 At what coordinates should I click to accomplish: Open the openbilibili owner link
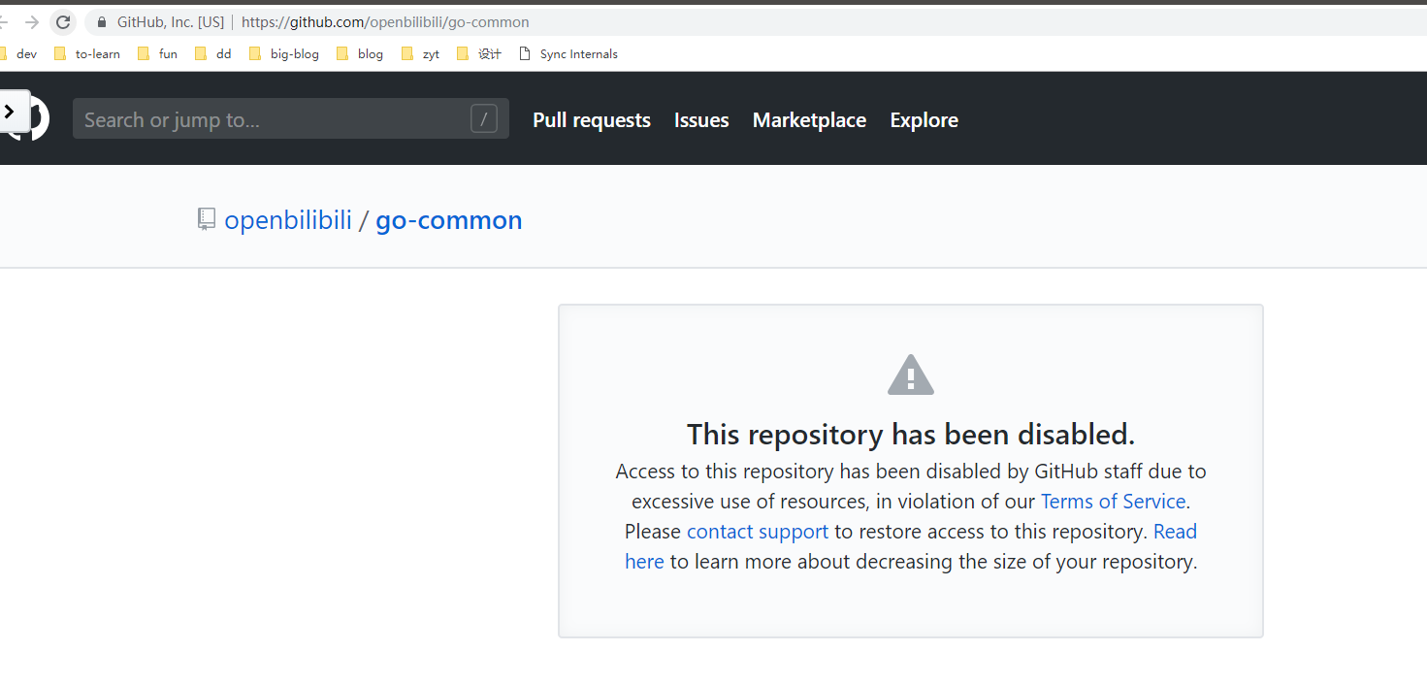tap(288, 220)
